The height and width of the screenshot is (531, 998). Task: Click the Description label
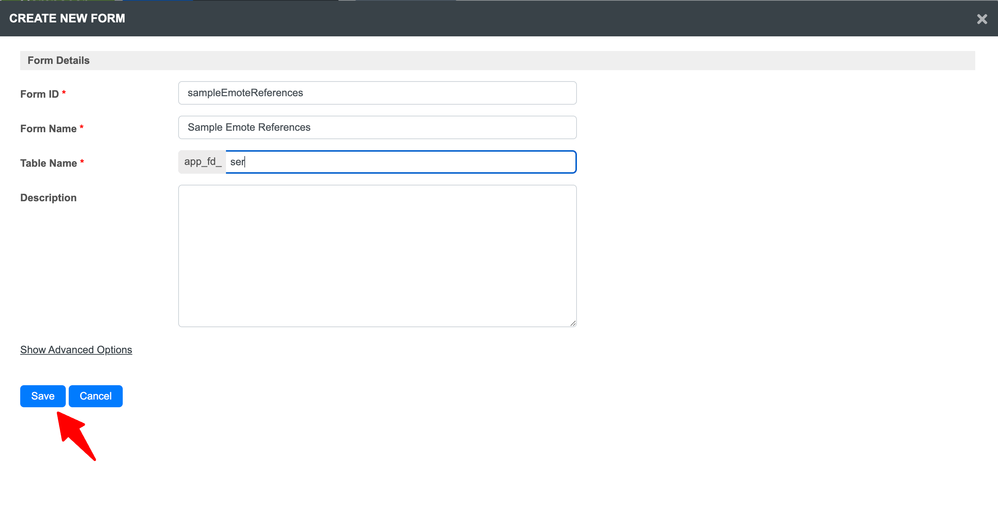pyautogui.click(x=49, y=198)
